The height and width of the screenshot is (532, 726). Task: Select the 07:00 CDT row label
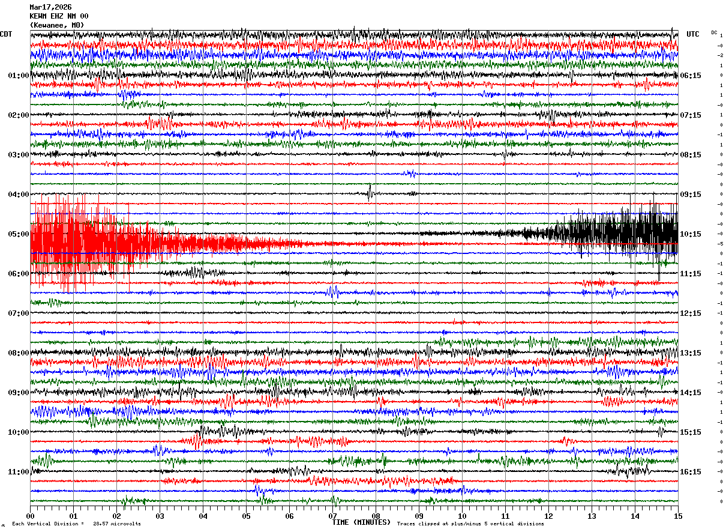(18, 313)
